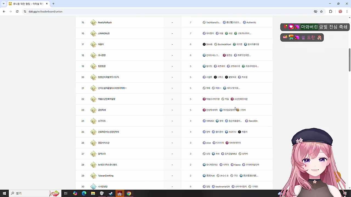Go back using the browser back arrow
351x197 pixels.
coord(4,11)
